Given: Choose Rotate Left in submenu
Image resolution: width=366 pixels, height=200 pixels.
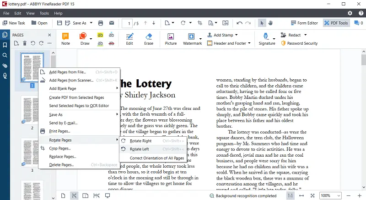Looking at the screenshot, I should click(153, 149).
